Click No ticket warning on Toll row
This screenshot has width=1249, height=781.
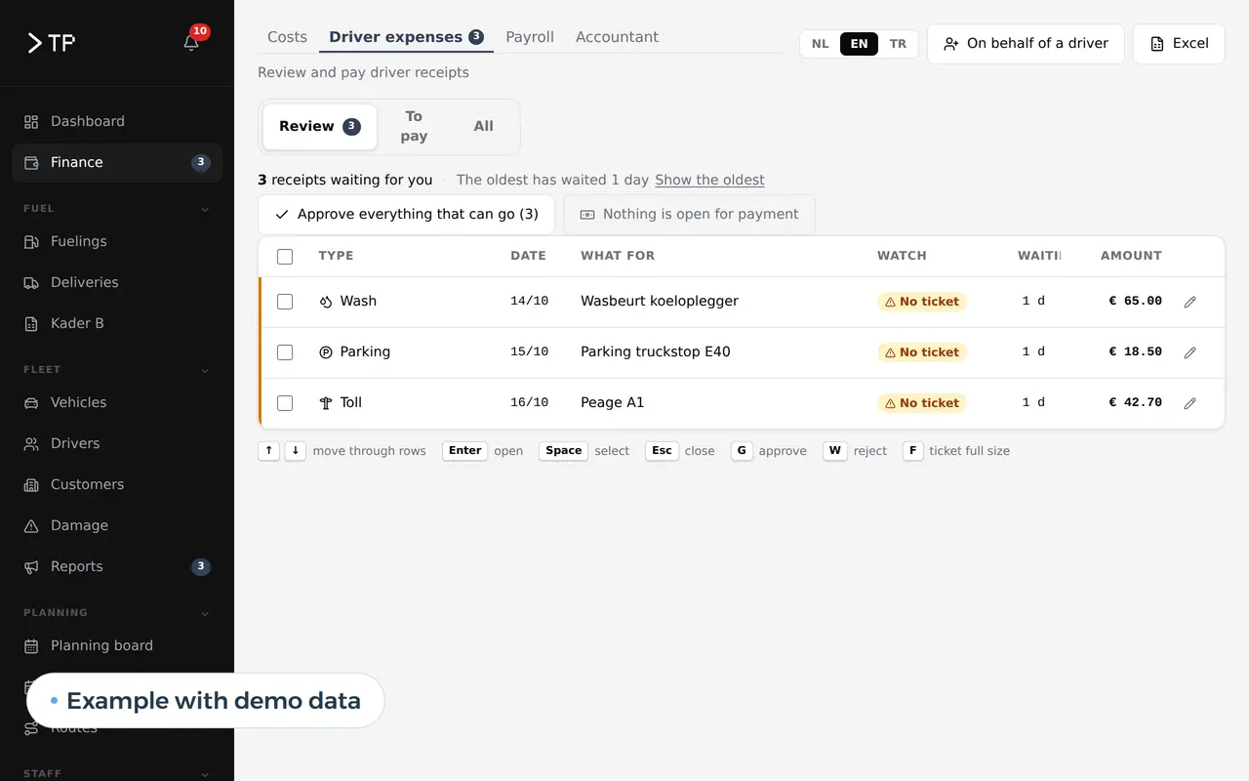click(922, 403)
